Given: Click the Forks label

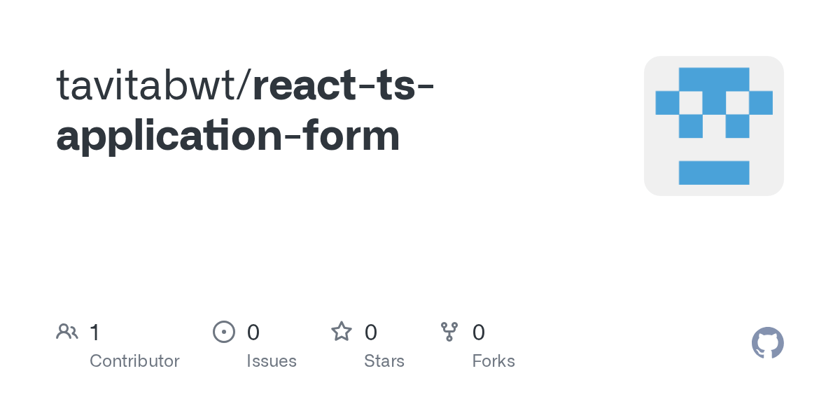Looking at the screenshot, I should tap(493, 361).
